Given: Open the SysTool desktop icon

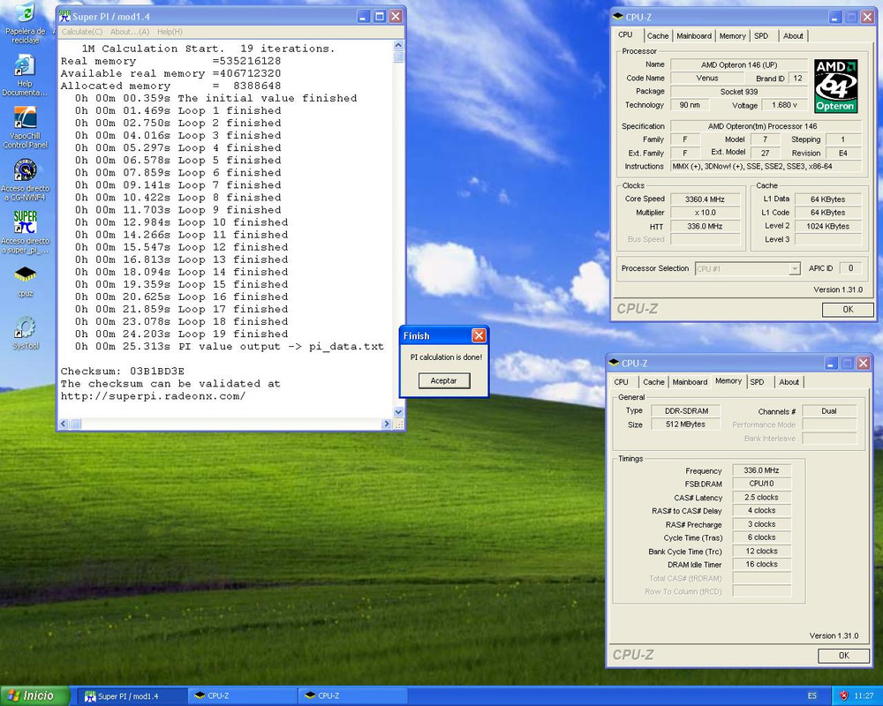Looking at the screenshot, I should tap(25, 333).
